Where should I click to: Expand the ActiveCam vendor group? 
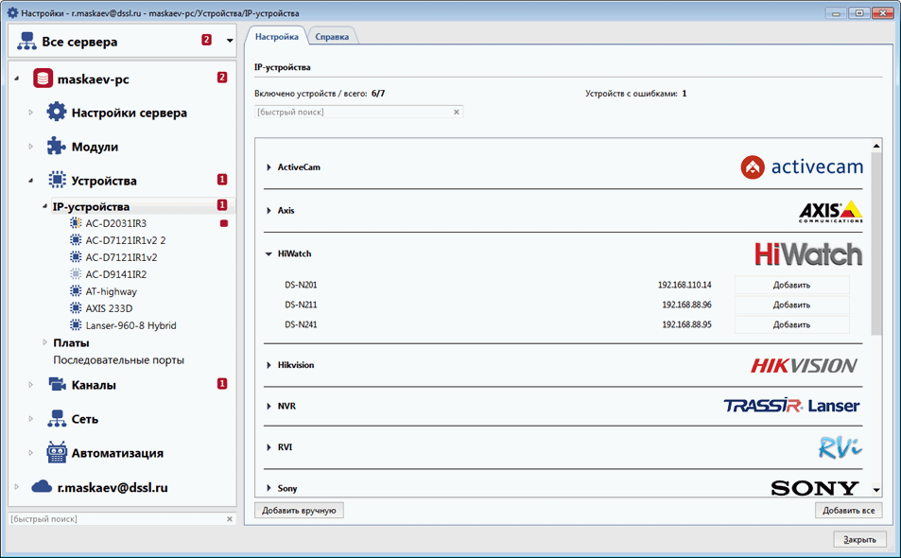(269, 167)
